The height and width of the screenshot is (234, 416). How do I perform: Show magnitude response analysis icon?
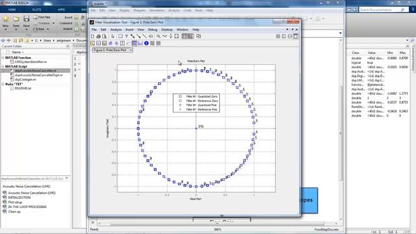pyautogui.click(x=92, y=44)
